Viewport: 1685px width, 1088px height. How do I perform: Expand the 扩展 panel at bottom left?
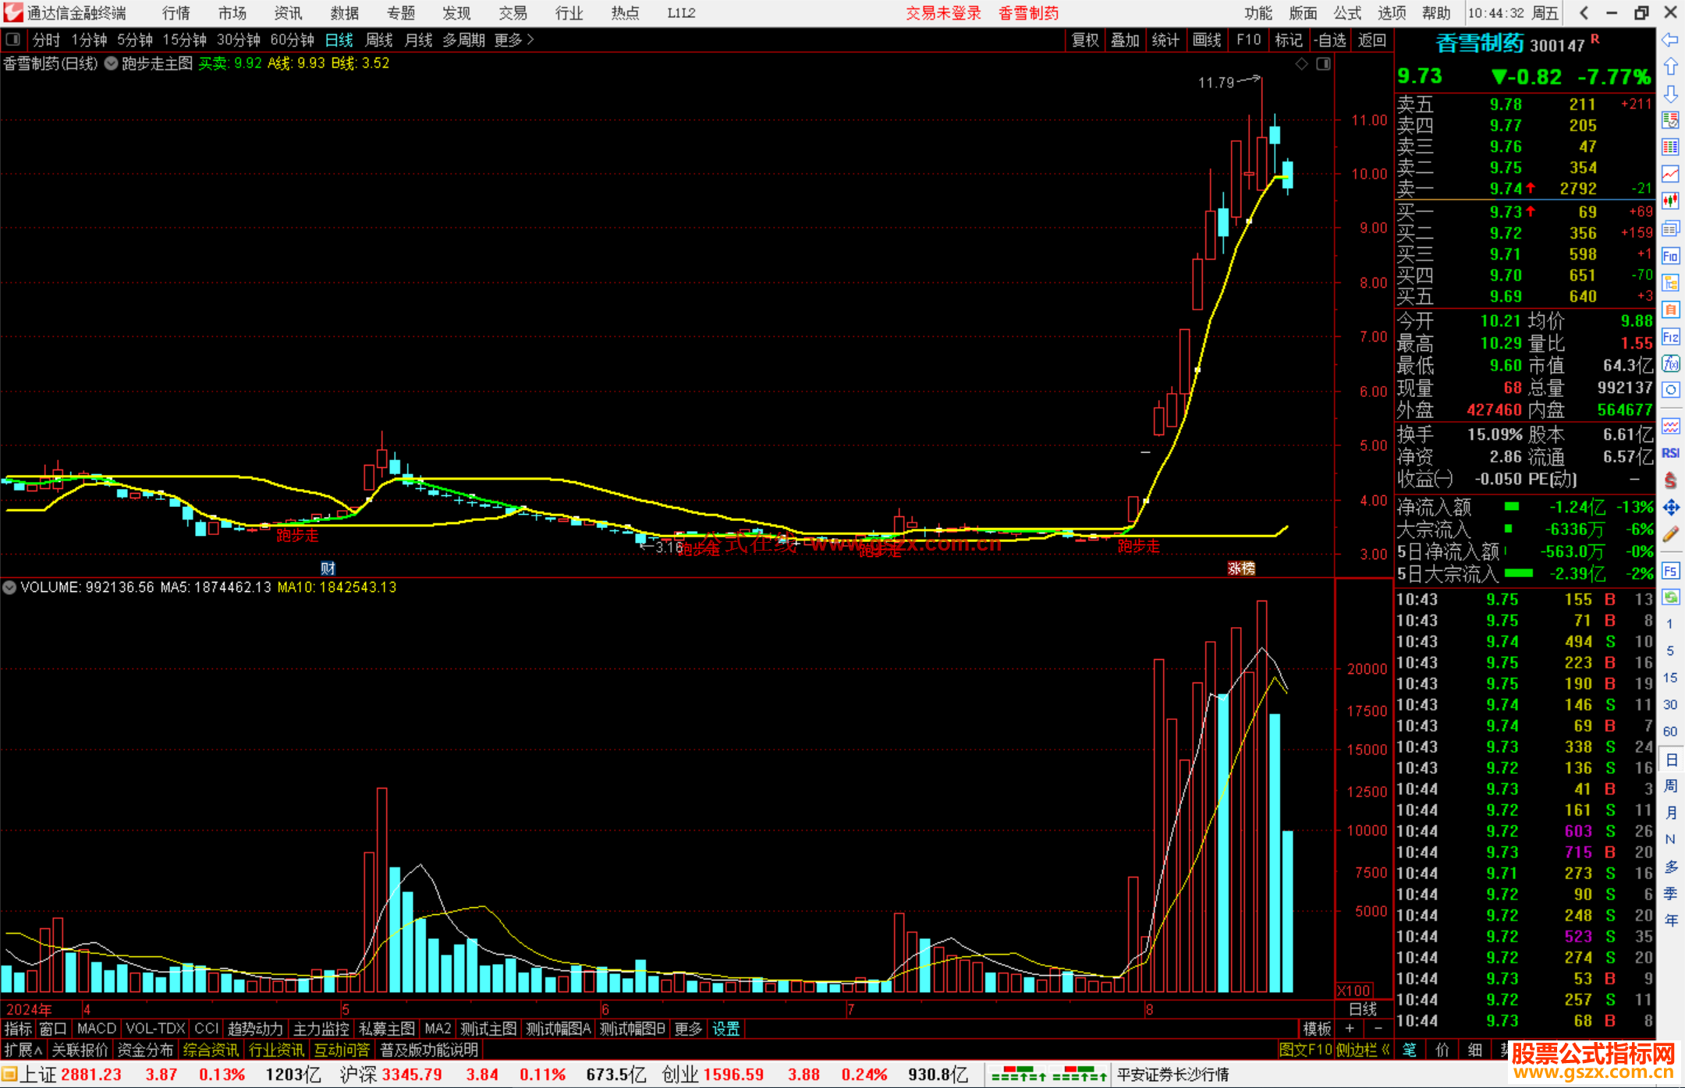23,1050
